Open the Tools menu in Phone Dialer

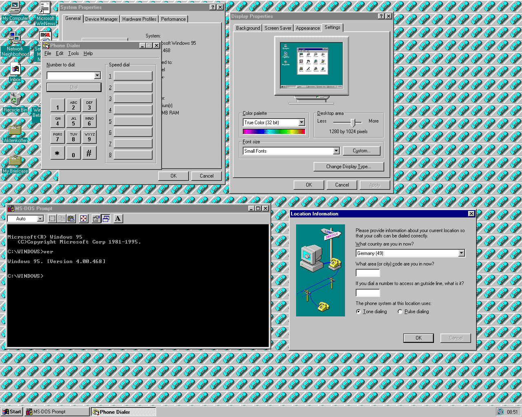click(73, 53)
